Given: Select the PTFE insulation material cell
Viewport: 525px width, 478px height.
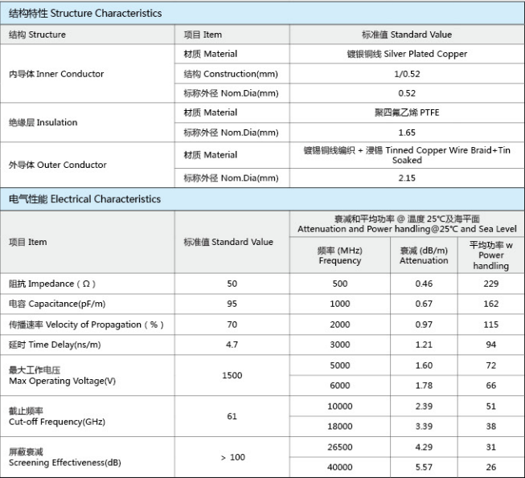Looking at the screenshot, I should pyautogui.click(x=407, y=112).
